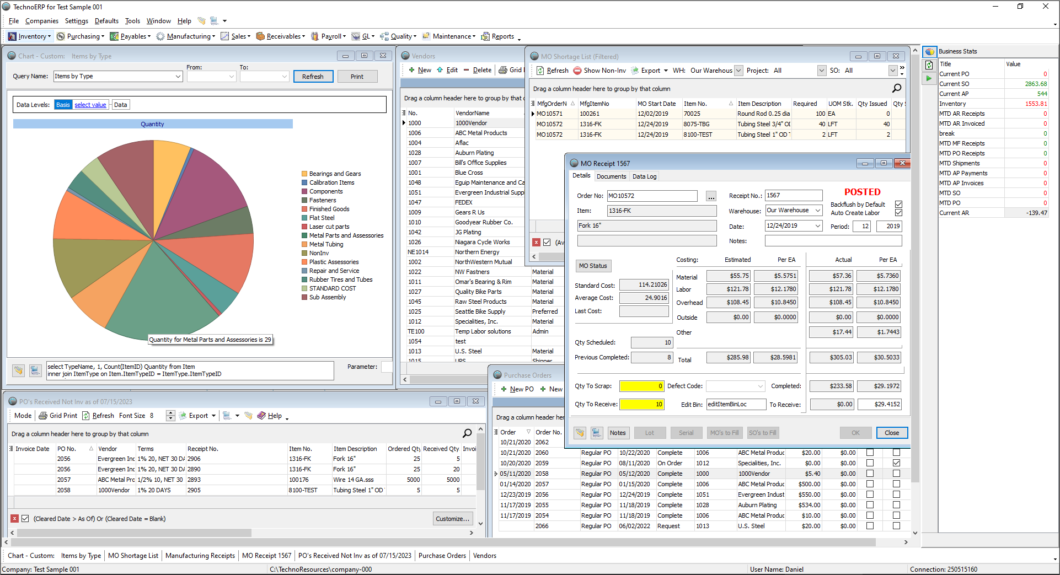Toggle the Cleared Date filter checkbox

coord(25,519)
